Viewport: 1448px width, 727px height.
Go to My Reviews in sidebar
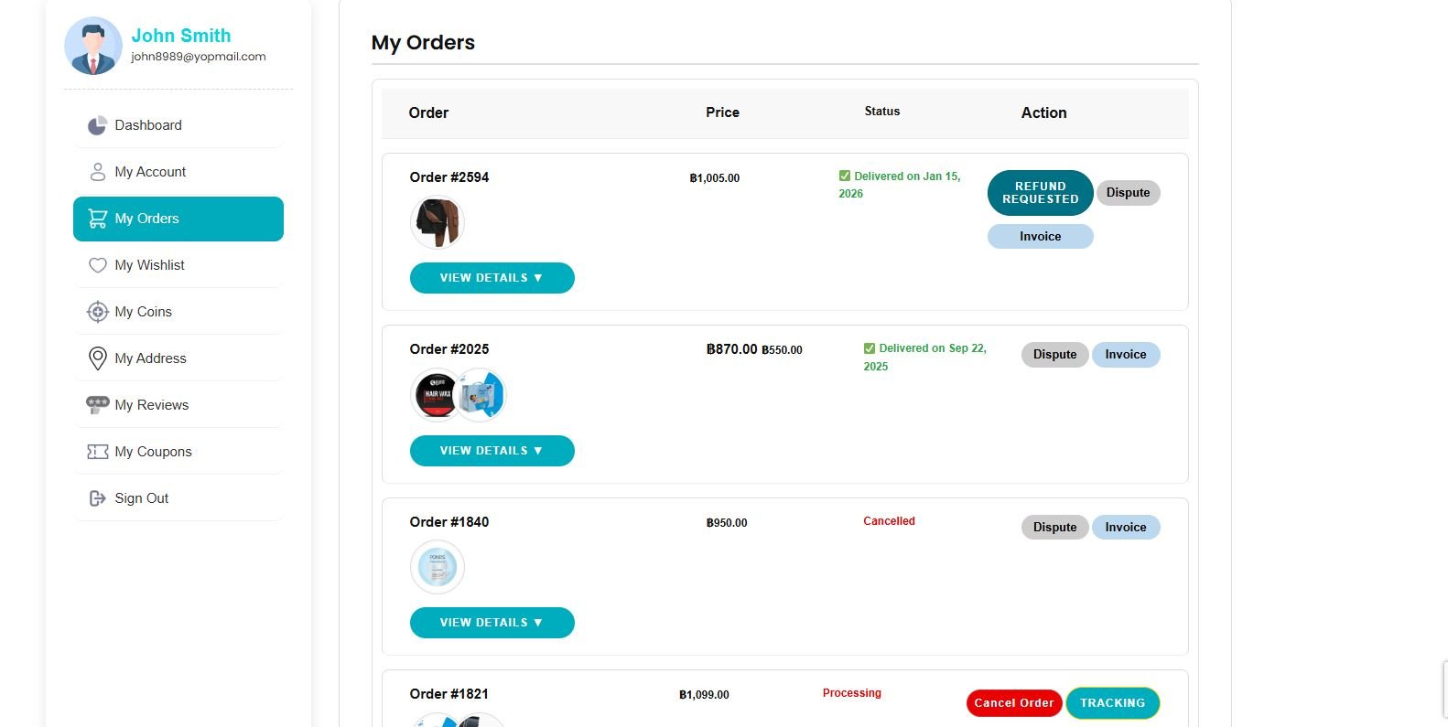click(x=151, y=405)
